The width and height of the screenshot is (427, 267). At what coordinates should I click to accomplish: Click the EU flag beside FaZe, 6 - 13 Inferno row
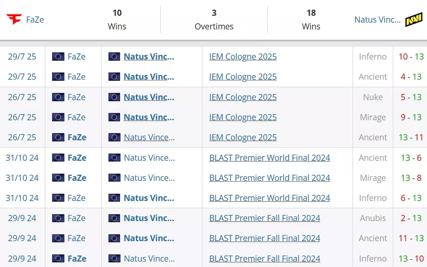58,198
